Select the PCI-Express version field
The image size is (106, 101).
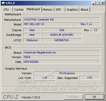(67, 73)
